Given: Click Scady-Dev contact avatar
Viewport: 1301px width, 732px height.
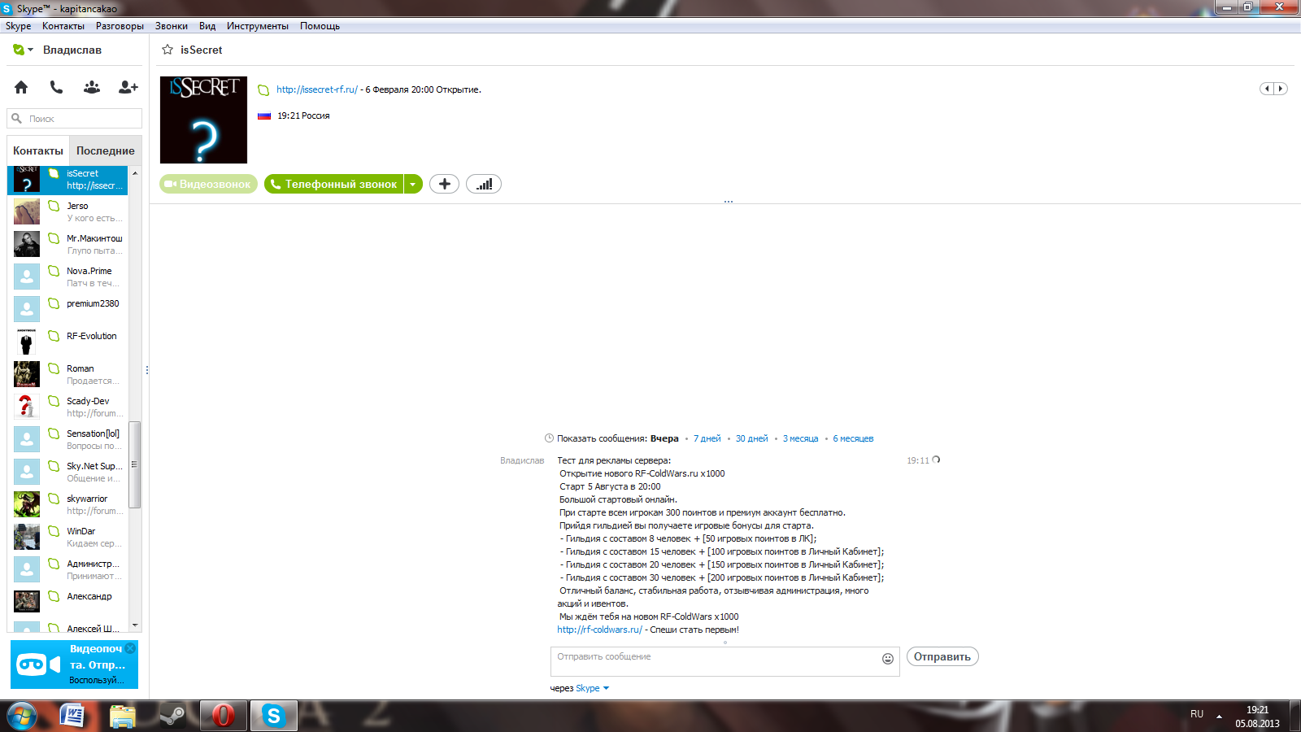Looking at the screenshot, I should tap(27, 407).
